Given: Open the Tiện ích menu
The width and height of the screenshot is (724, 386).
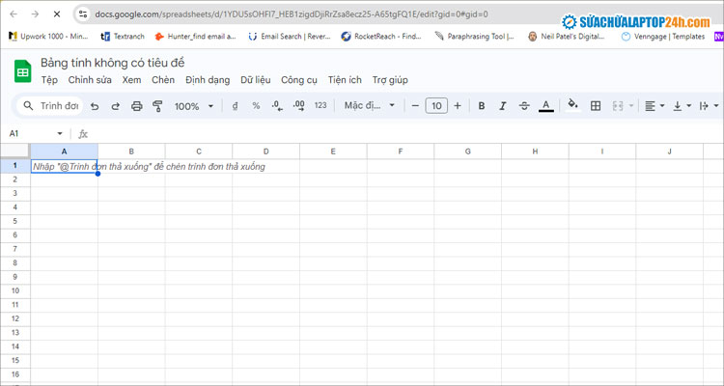Looking at the screenshot, I should tap(345, 80).
